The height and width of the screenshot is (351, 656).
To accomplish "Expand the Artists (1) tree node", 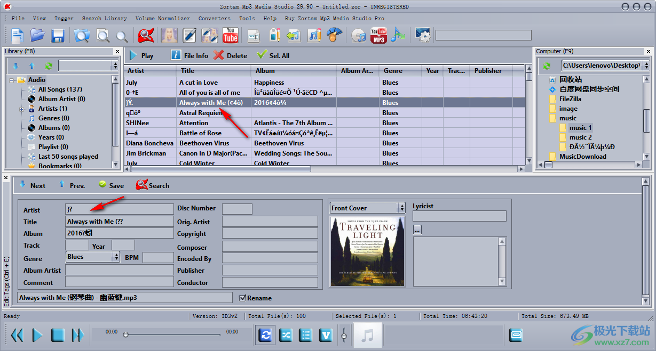I will pyautogui.click(x=22, y=109).
